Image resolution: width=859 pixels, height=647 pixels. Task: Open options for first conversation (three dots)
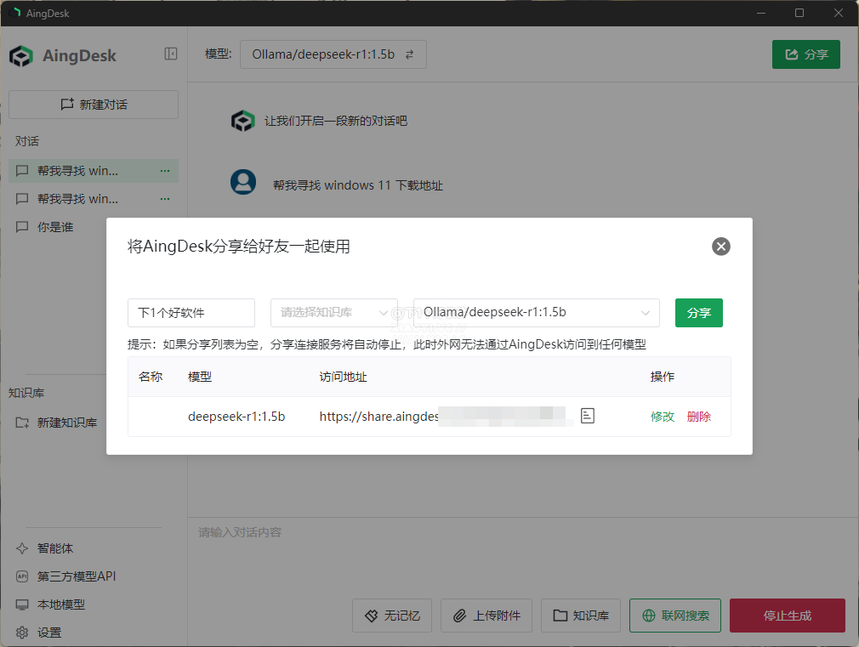(165, 171)
